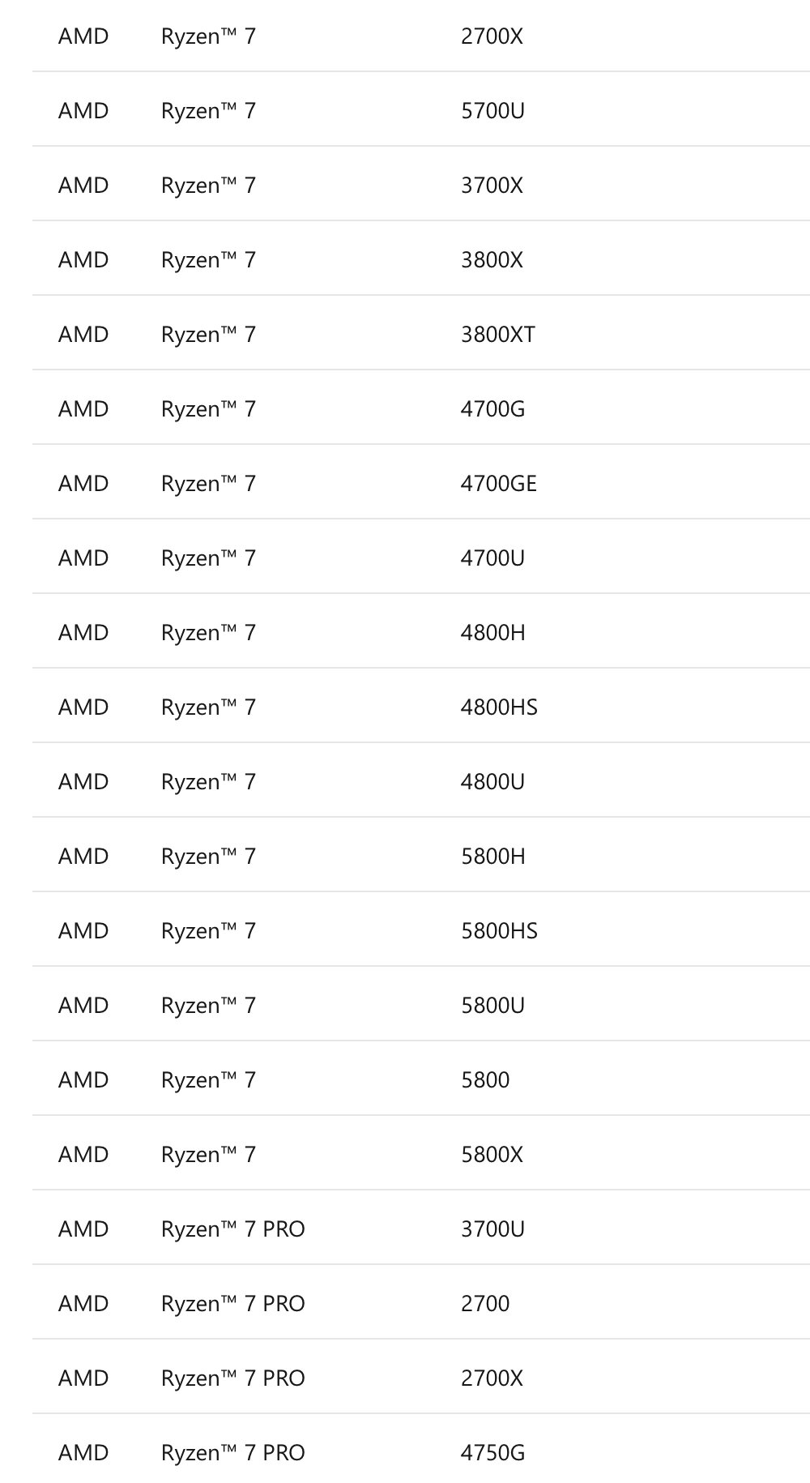Select the 4700U model cell
Viewport: 810px width, 1483px height.
point(492,558)
